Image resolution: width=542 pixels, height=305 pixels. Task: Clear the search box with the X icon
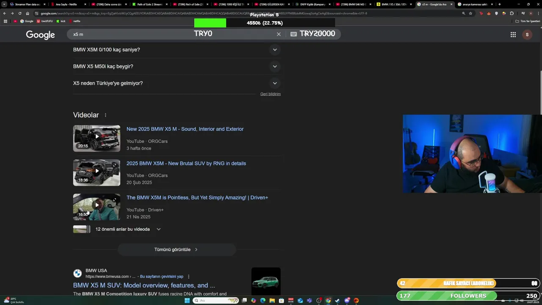[x=279, y=34]
